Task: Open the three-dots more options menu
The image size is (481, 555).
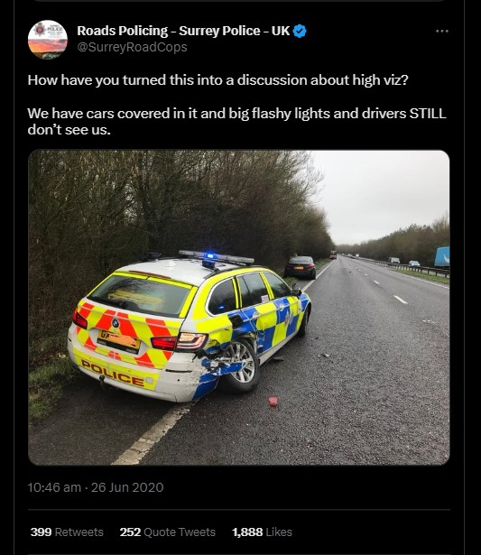Action: [442, 32]
